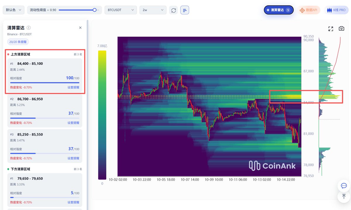Click the 距离 2.44% distance label
The image size is (351, 210).
[x=18, y=70]
